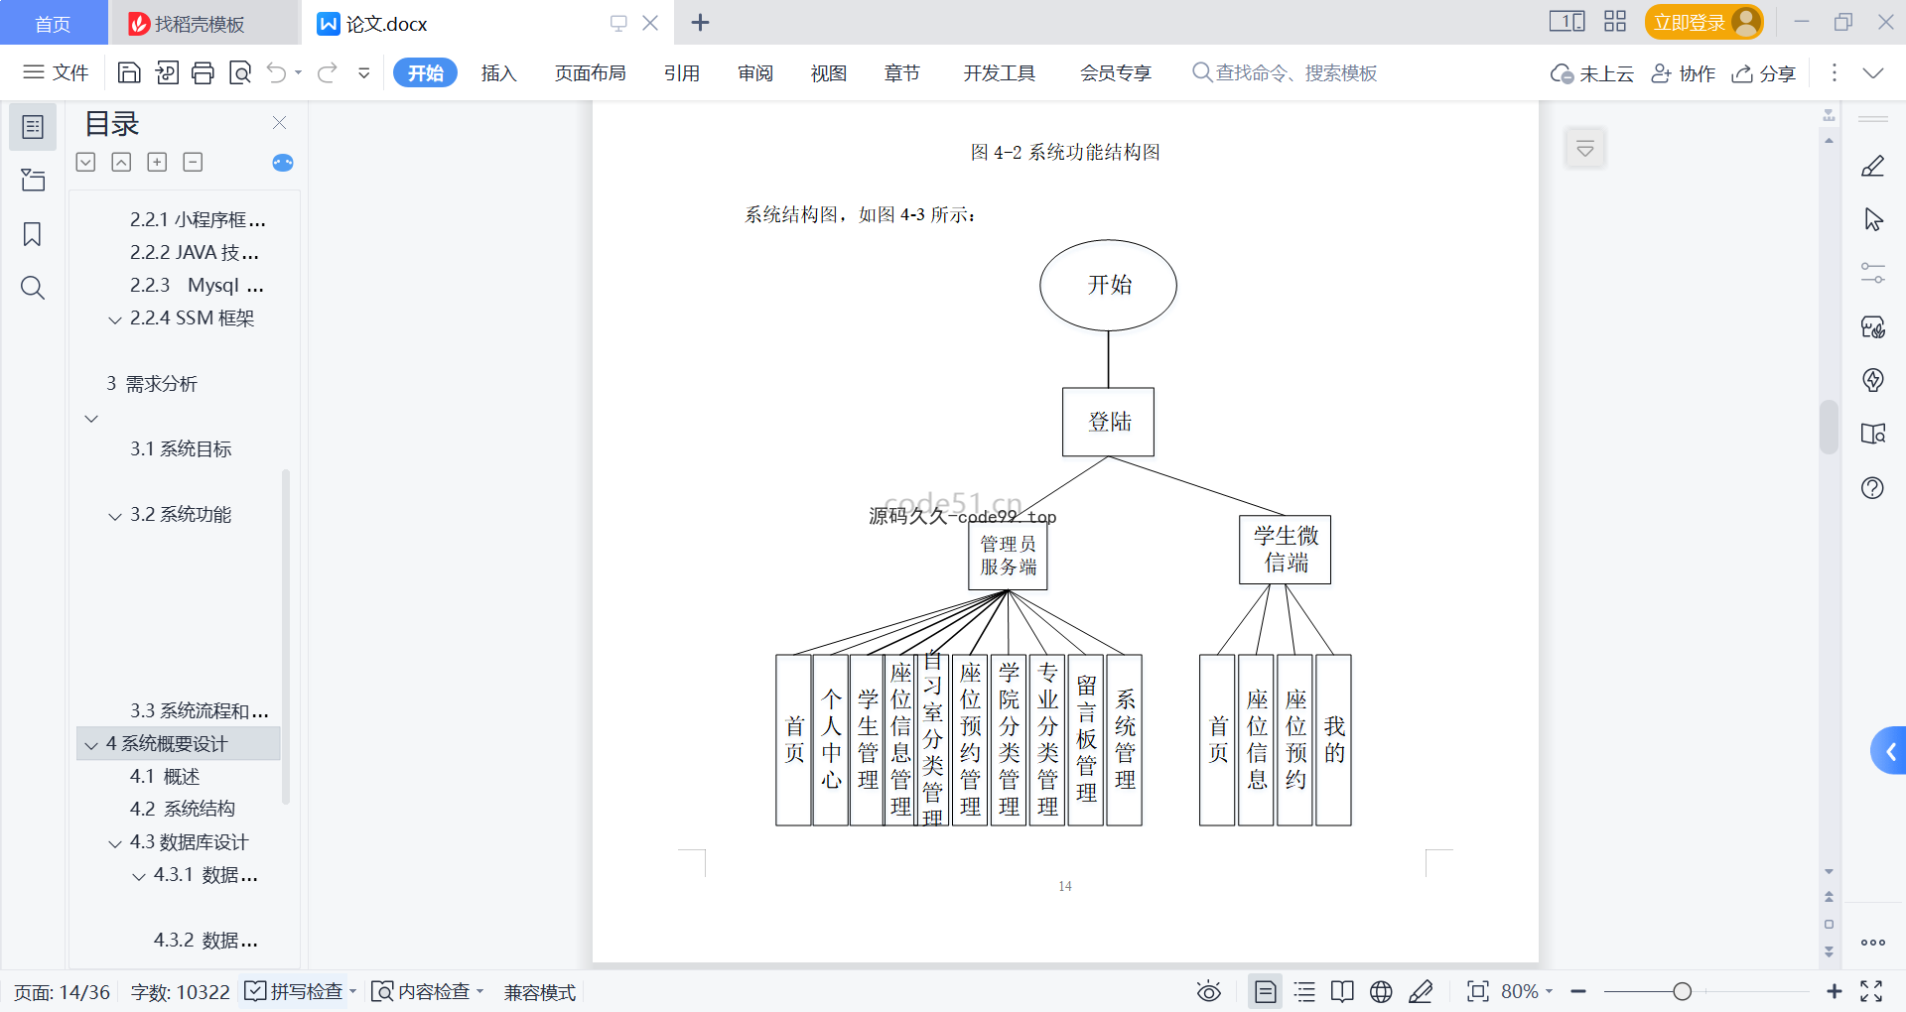
Task: Open the outline panel icon in sidebar
Action: (33, 127)
